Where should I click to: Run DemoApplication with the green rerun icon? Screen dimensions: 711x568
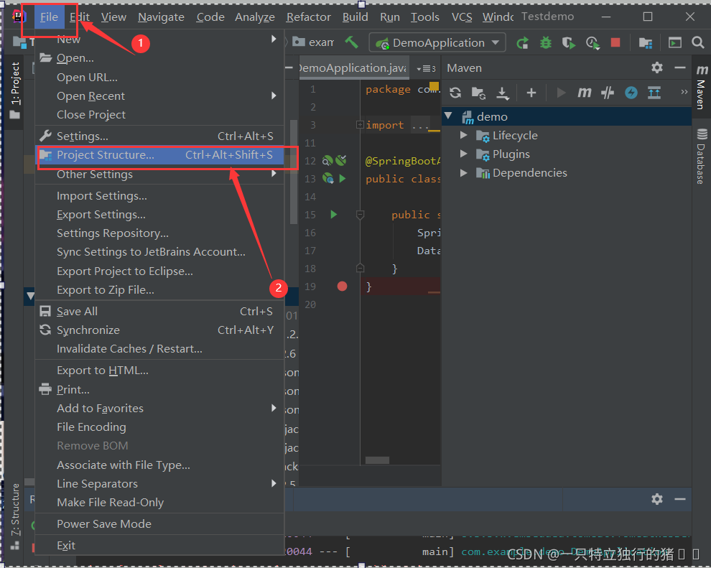[x=522, y=42]
